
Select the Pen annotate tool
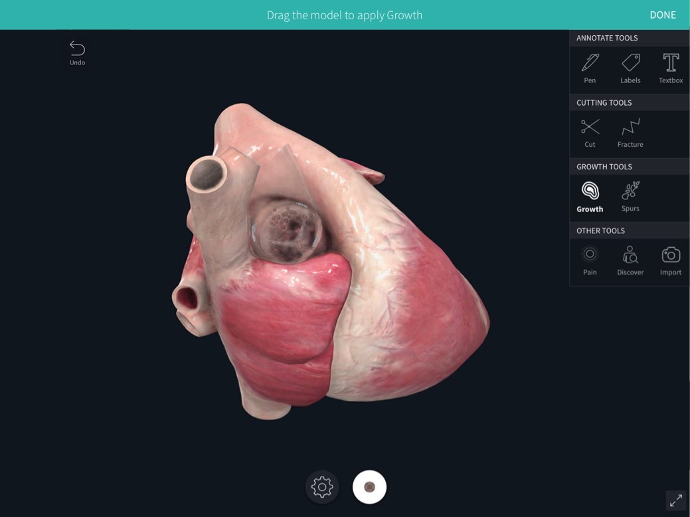pos(590,68)
